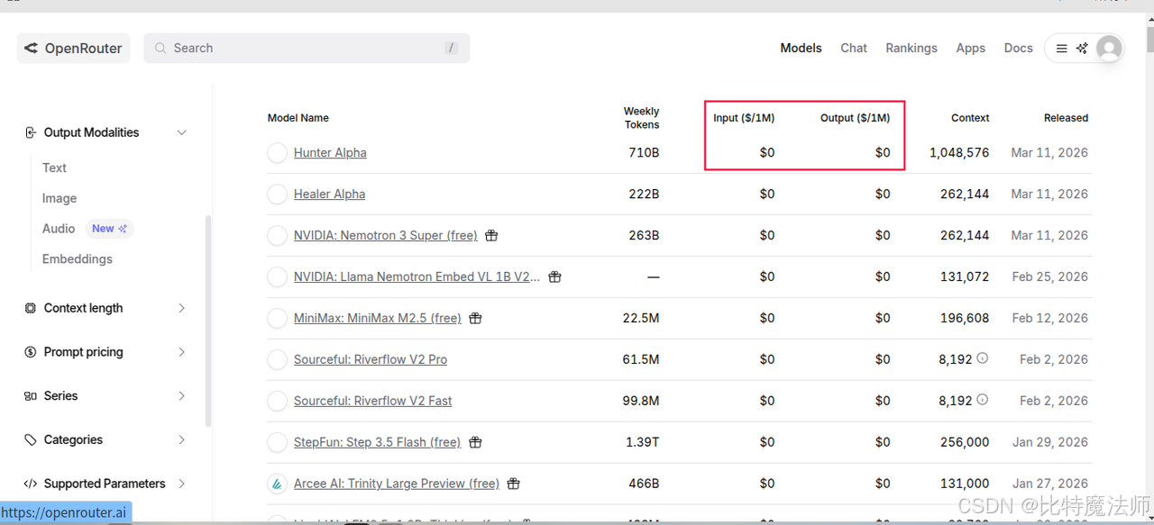Expand the Series filter

tap(106, 396)
